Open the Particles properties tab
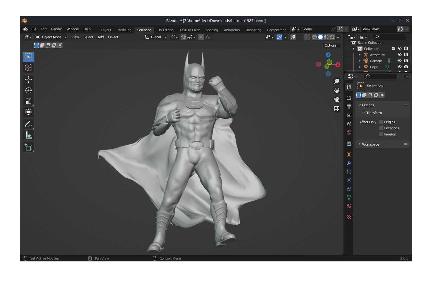 [349, 172]
